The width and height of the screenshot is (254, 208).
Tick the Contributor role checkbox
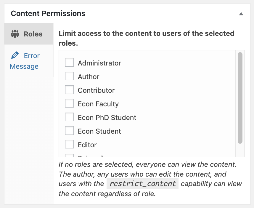[69, 90]
